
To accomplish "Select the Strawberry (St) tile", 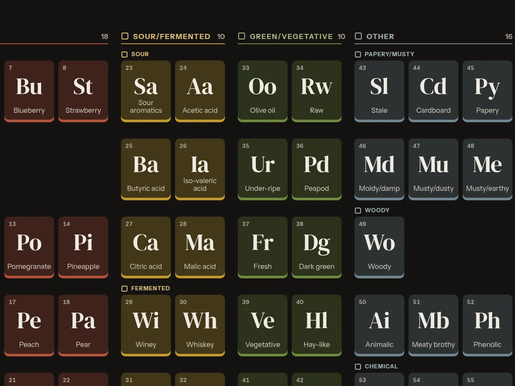I will pyautogui.click(x=83, y=91).
